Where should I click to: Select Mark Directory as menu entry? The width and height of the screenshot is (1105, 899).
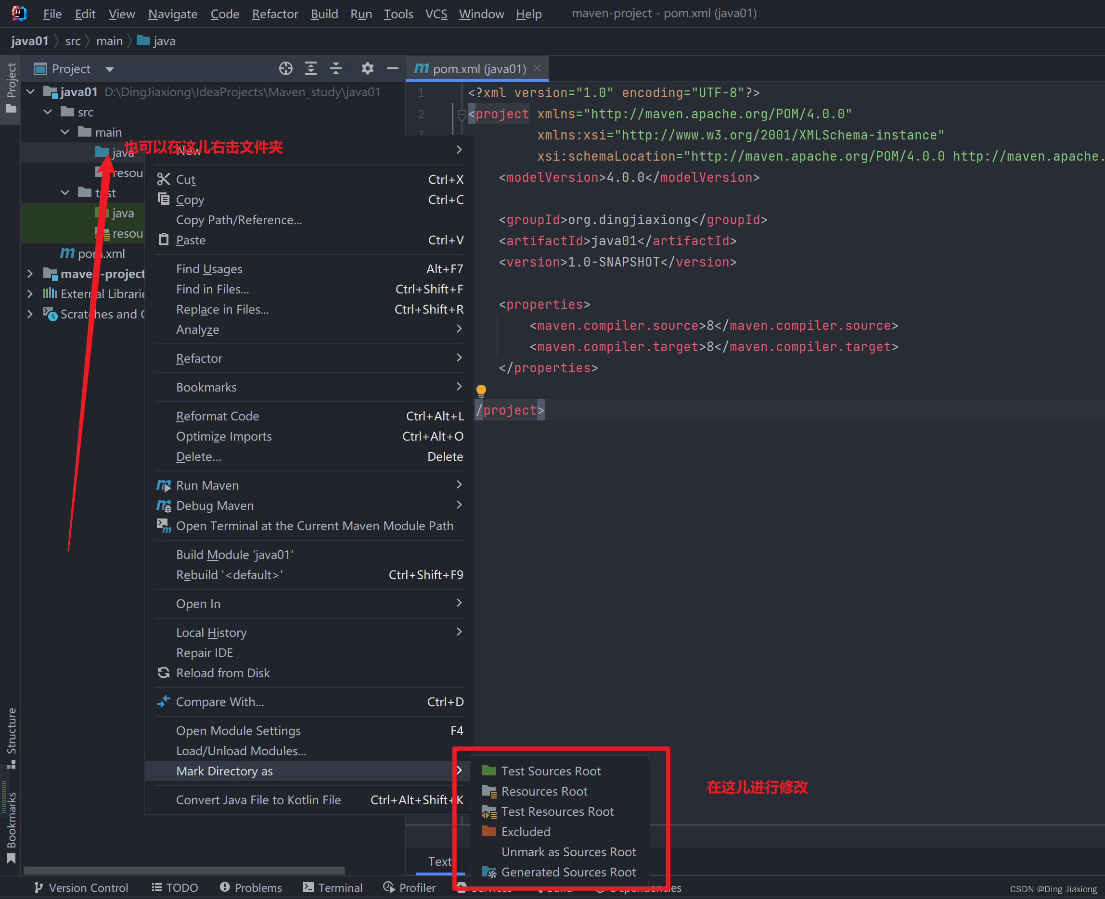click(x=309, y=771)
